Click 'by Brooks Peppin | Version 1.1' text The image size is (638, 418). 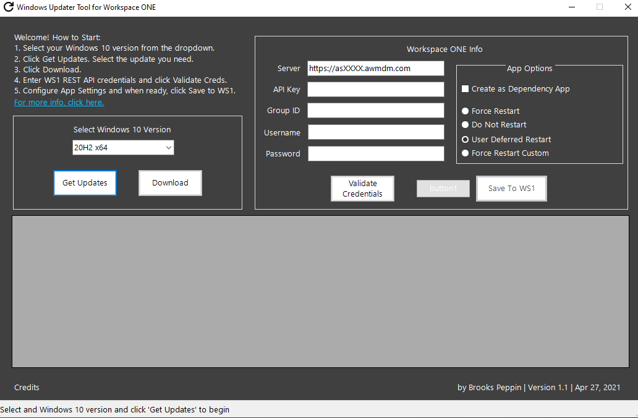(x=513, y=388)
